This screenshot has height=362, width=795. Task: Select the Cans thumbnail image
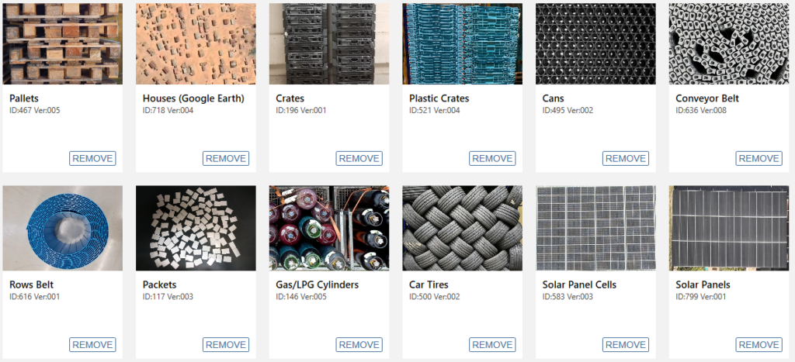coord(595,44)
